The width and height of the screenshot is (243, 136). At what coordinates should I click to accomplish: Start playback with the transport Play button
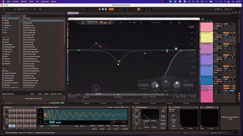[99, 9]
